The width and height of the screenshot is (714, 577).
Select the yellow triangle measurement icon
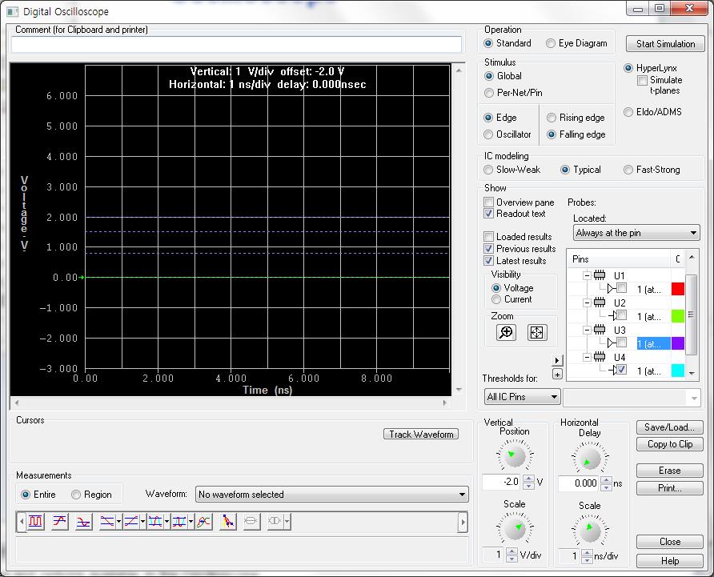[x=227, y=522]
